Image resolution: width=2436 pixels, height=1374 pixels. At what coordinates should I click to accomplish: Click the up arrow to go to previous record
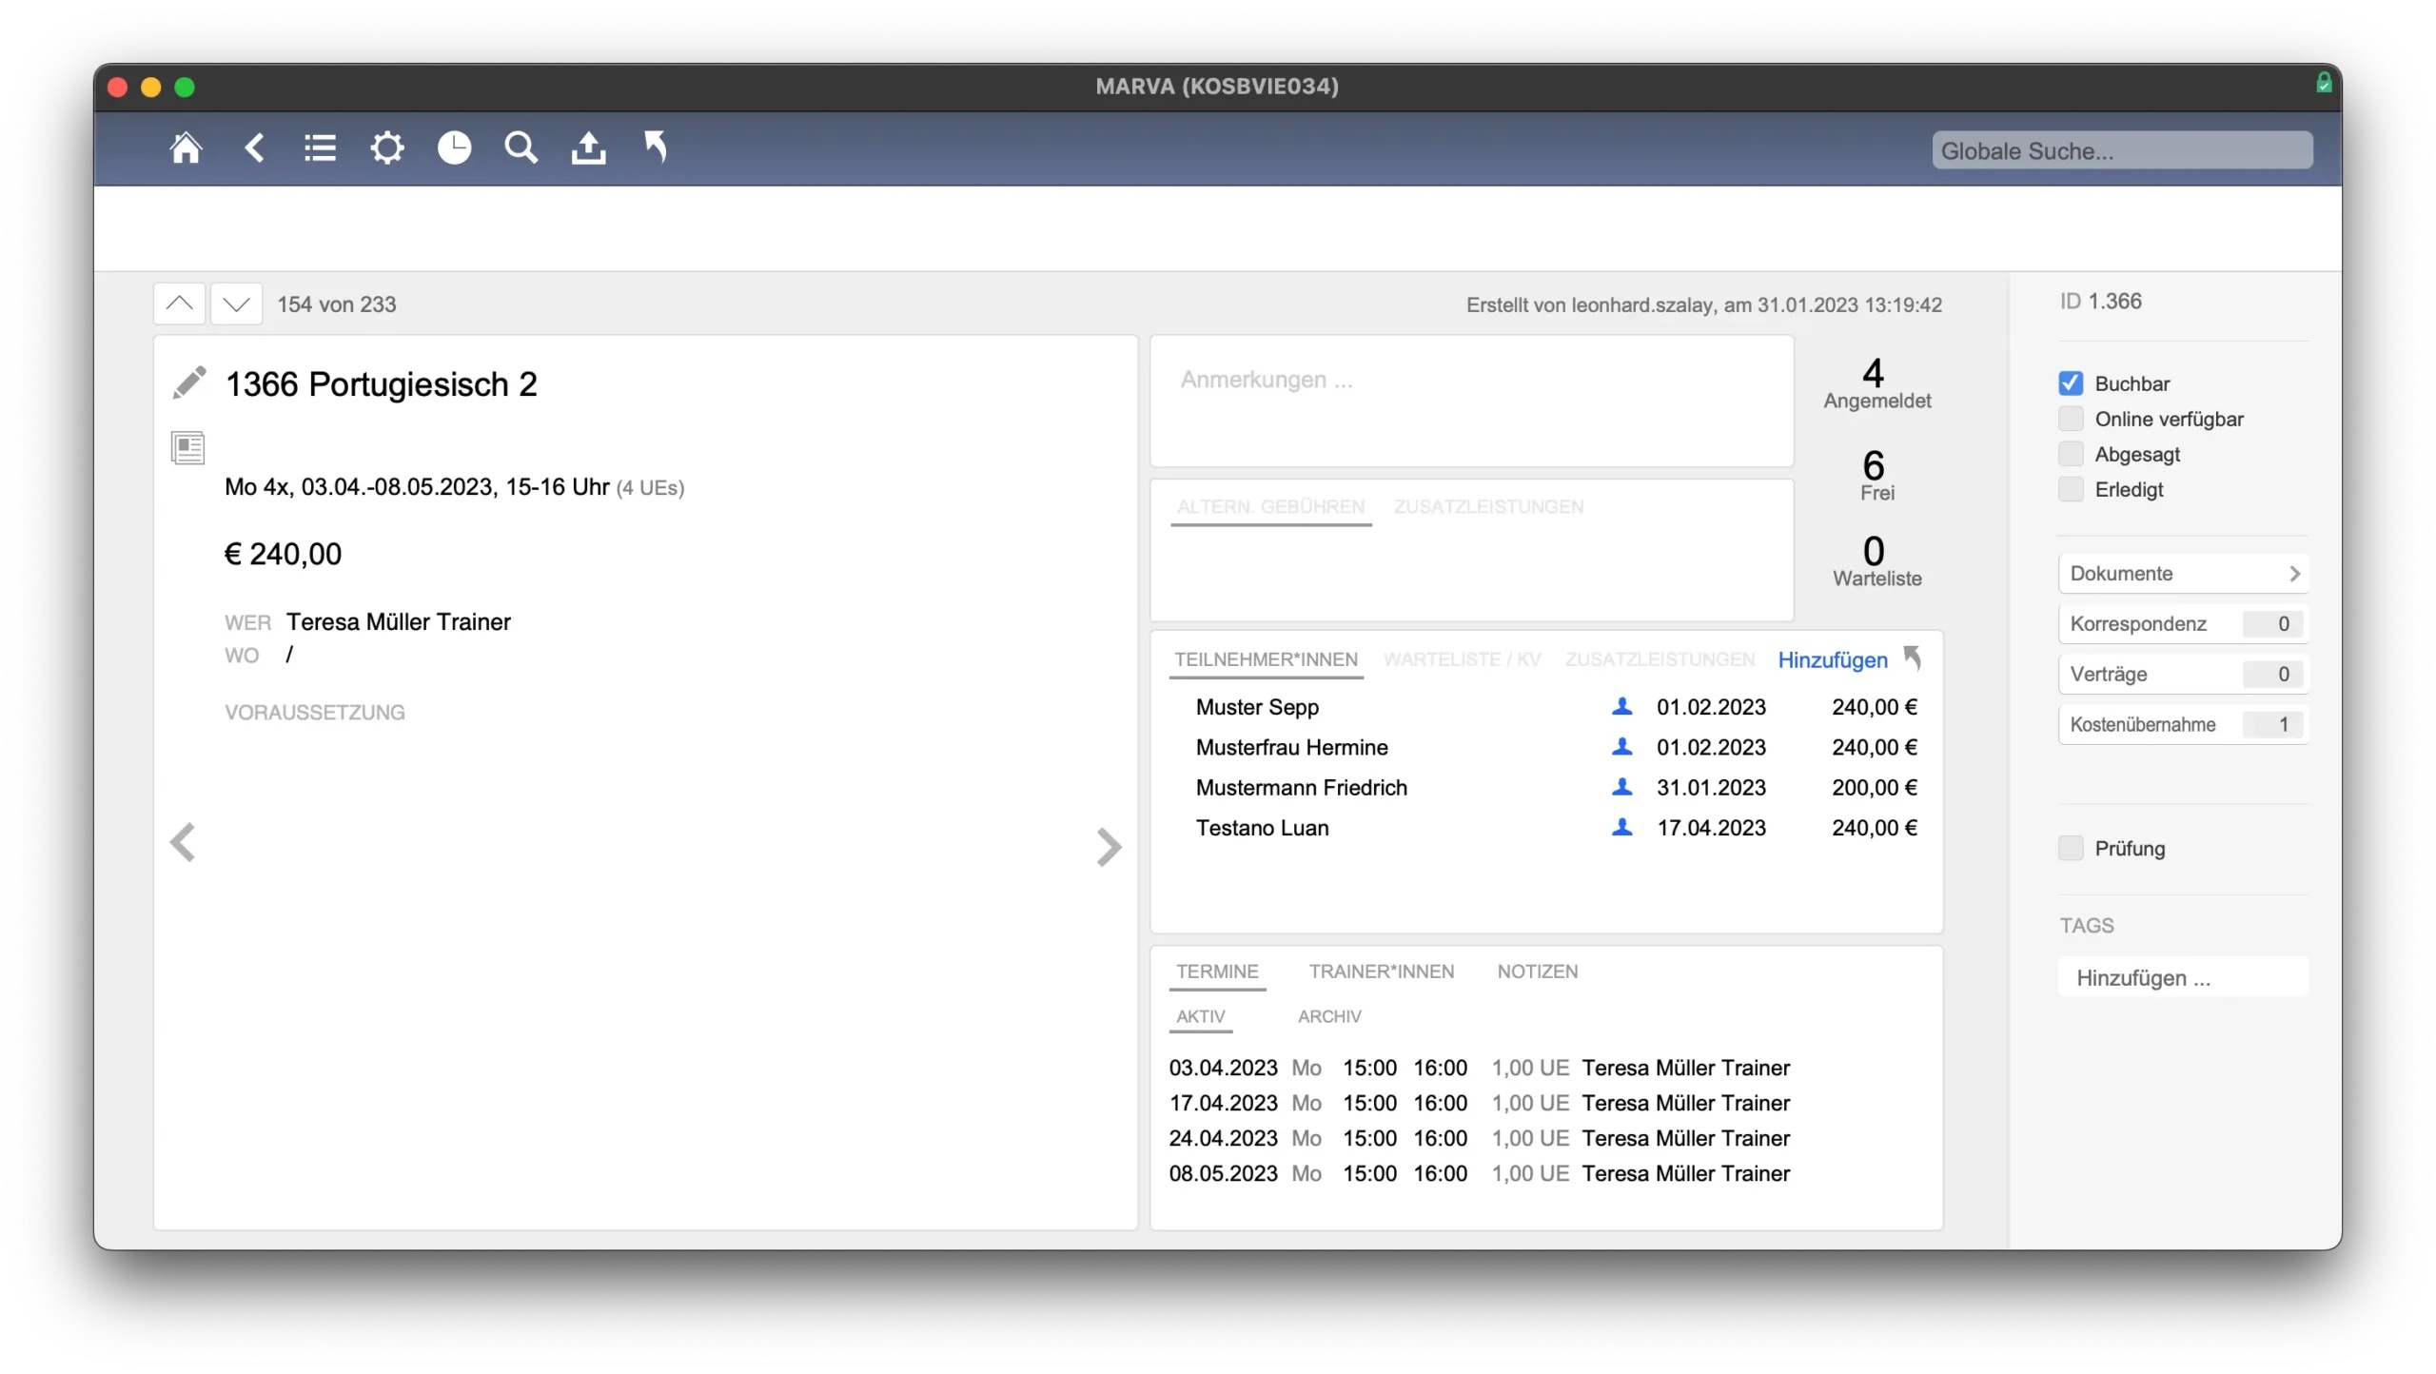179,304
